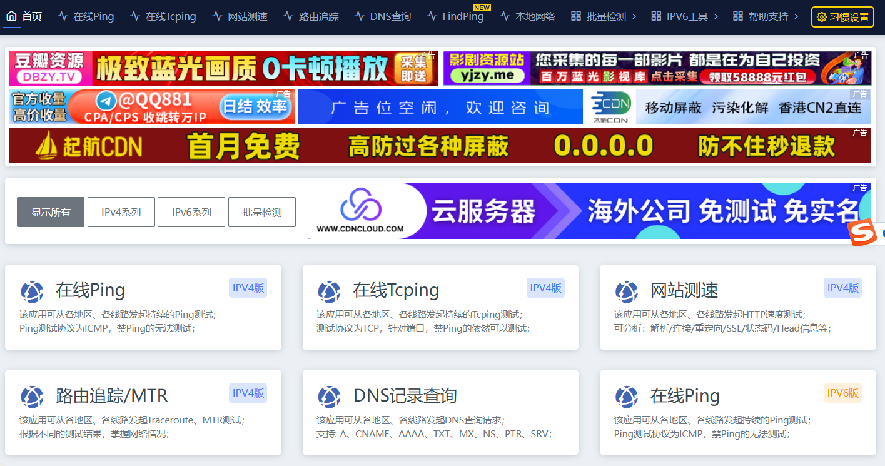Filter tools by IPv4系列
Screen dimensions: 885x466
click(121, 212)
